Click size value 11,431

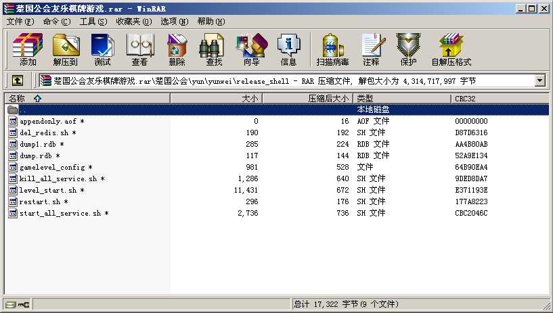point(246,190)
